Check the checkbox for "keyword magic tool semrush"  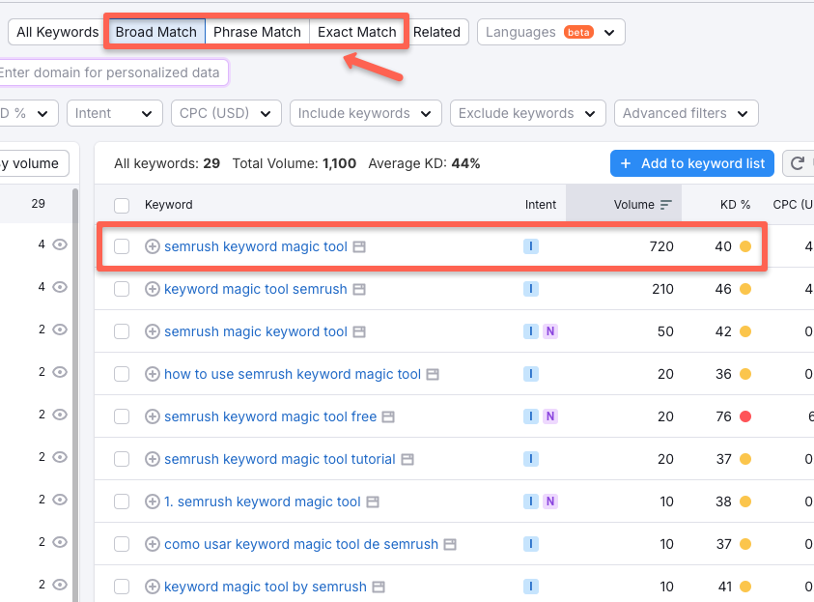coord(121,289)
